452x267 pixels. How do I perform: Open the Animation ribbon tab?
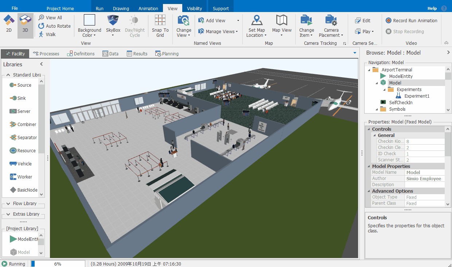(148, 8)
